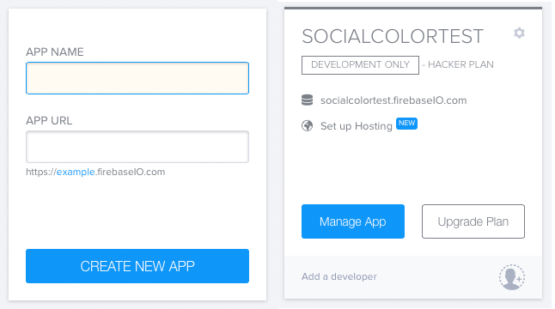Click the CREATE NEW APP button

pyautogui.click(x=137, y=266)
